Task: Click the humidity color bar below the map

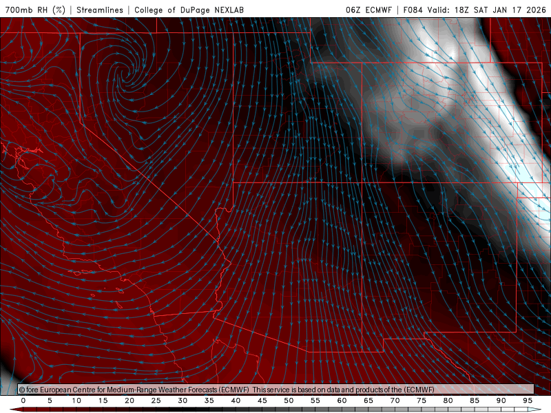Action: [x=275, y=410]
